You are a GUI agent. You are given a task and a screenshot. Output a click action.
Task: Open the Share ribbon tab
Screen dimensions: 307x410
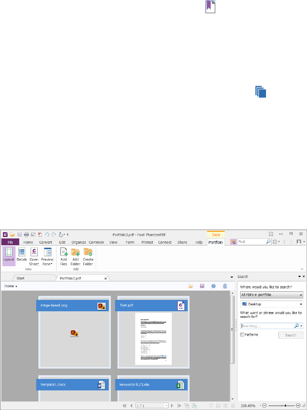click(182, 243)
